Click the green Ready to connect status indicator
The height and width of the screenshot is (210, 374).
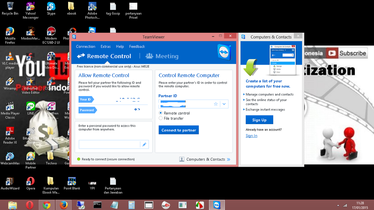click(x=79, y=159)
